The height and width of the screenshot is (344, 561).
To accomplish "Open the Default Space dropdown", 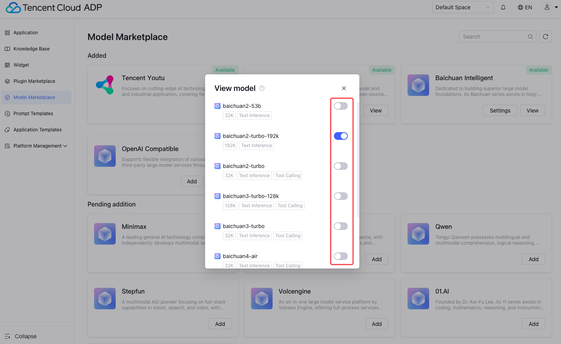I will pyautogui.click(x=463, y=7).
